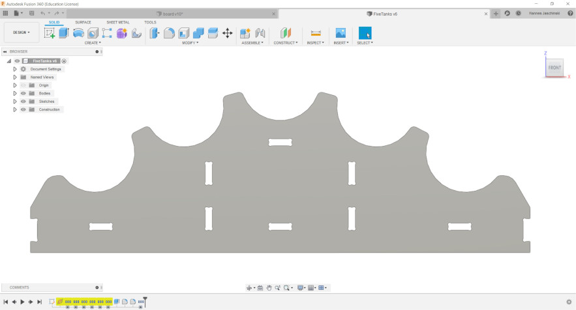Click the FRONT face of view cube
Image resolution: width=576 pixels, height=310 pixels.
[x=554, y=68]
